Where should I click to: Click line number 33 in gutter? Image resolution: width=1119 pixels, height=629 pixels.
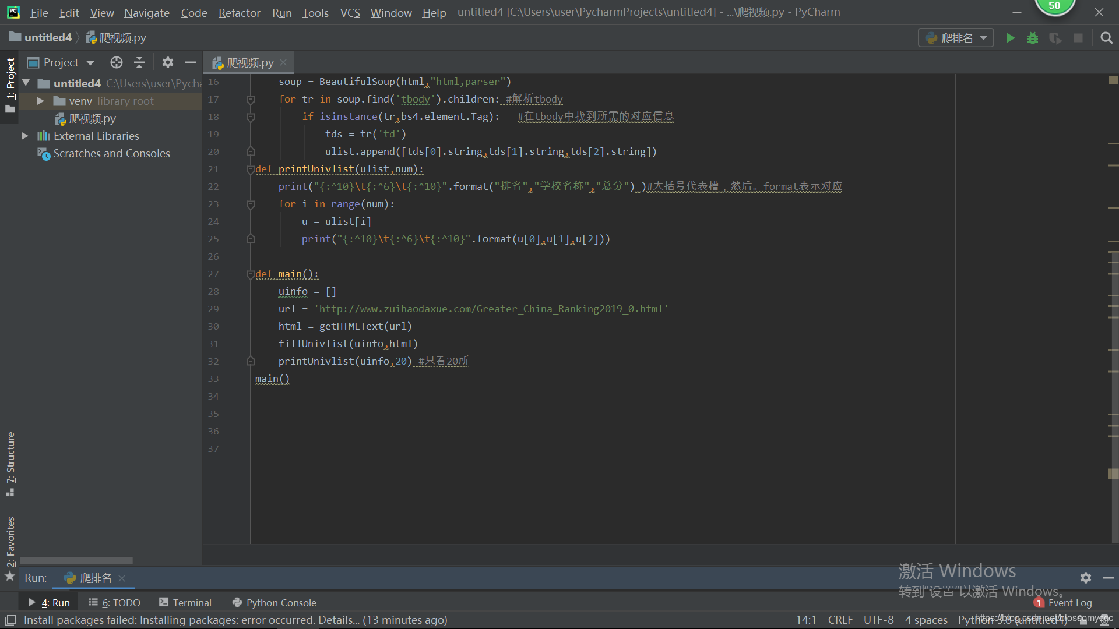(213, 379)
